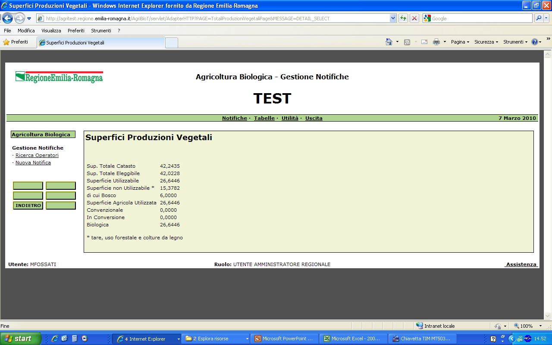Click the Sup. Totale Catasto value 42,2435
This screenshot has height=345, width=552.
pyautogui.click(x=170, y=166)
